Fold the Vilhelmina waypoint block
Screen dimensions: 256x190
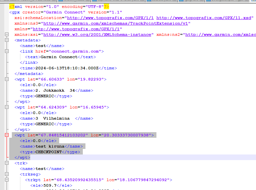7,107
